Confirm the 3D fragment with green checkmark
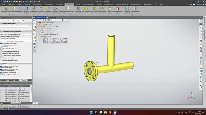The height and width of the screenshot is (115, 206). coord(8,21)
